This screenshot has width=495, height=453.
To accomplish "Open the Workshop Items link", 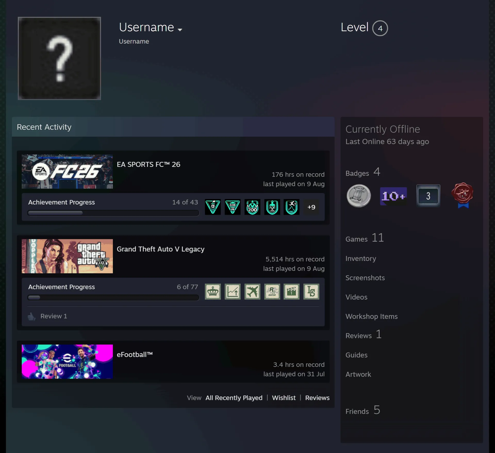I will 372,316.
